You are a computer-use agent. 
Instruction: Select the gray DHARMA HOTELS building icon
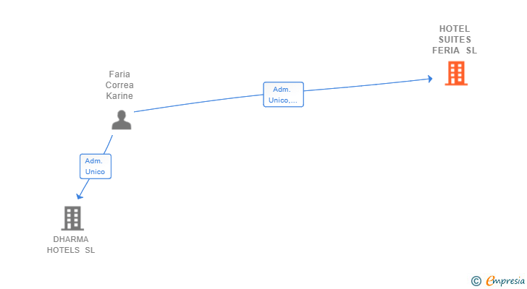[x=72, y=218]
